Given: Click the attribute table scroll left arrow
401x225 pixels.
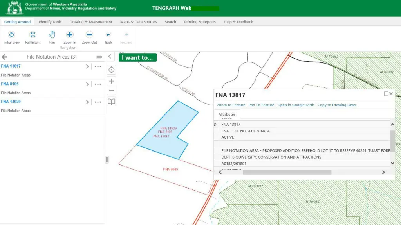Looking at the screenshot, I should 220,172.
